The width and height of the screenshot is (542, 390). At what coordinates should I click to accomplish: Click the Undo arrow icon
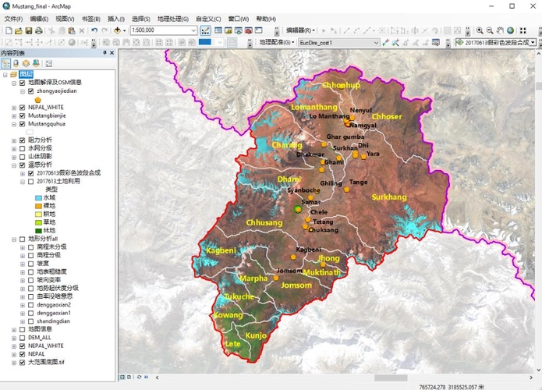tap(94, 30)
